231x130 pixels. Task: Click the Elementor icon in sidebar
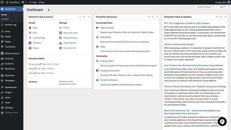click(2, 75)
